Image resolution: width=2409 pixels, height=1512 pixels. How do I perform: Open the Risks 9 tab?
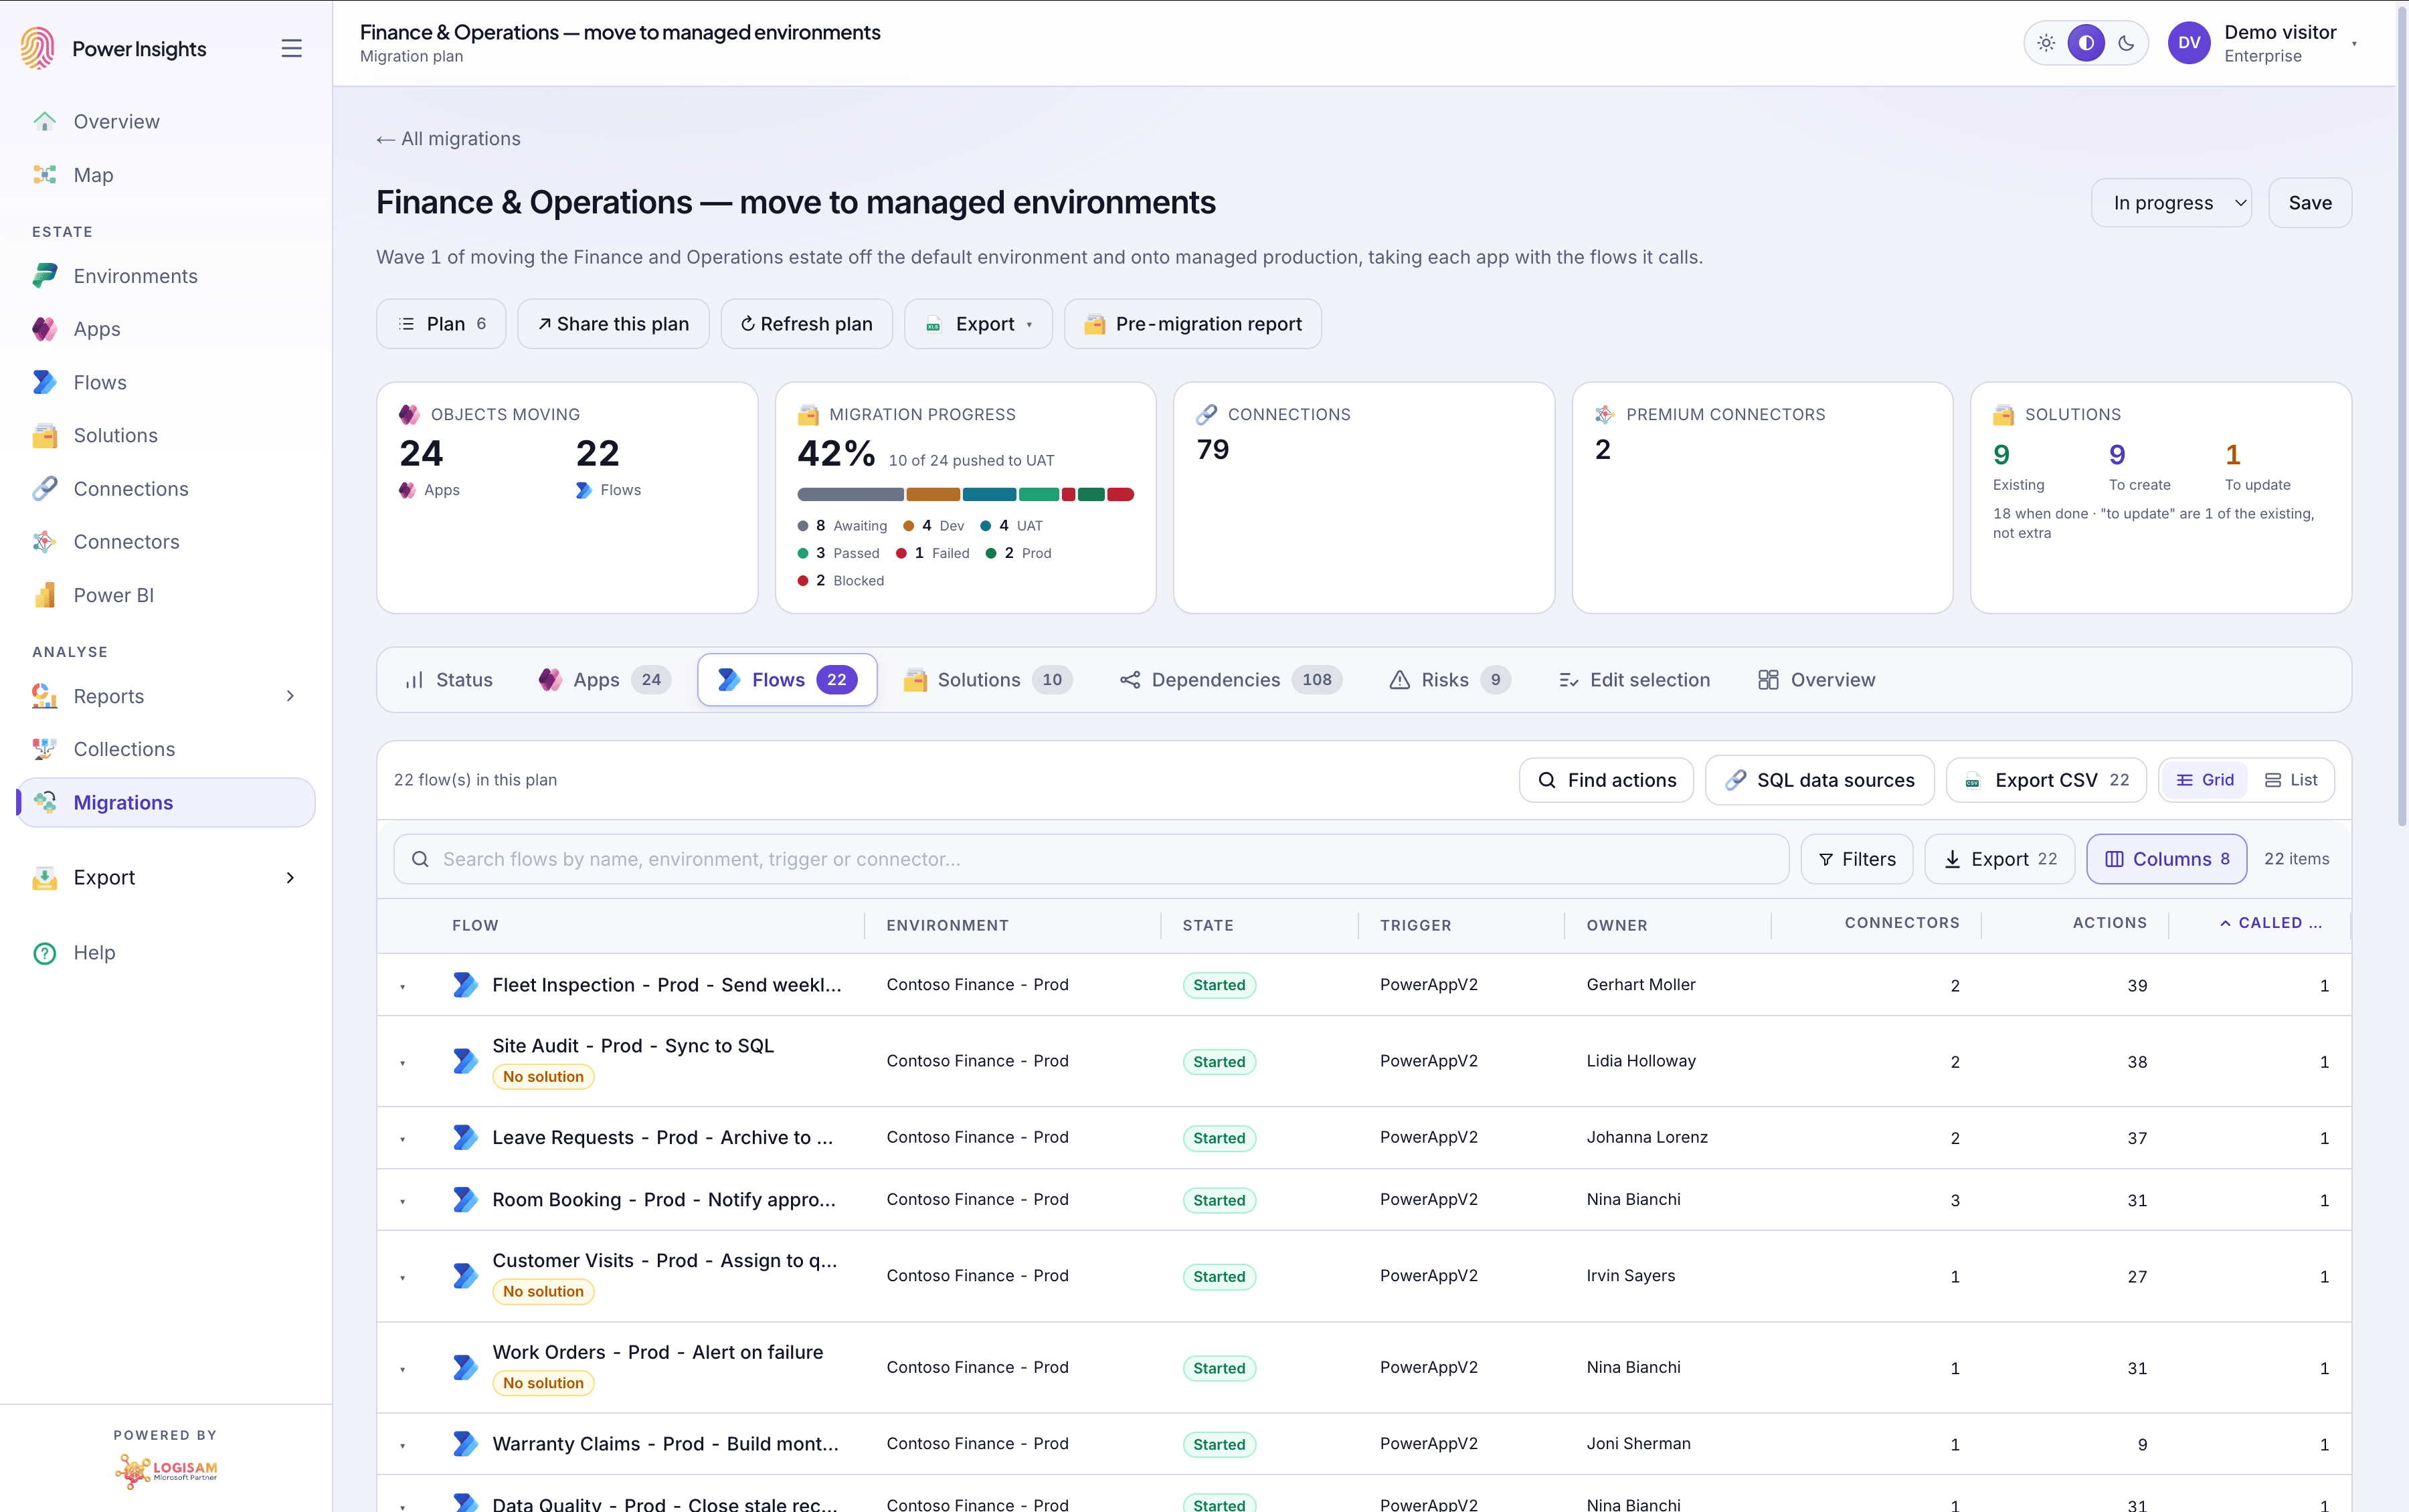1449,680
